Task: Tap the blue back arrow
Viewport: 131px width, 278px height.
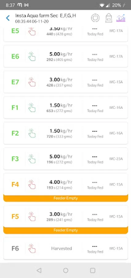Action: (x=8, y=18)
